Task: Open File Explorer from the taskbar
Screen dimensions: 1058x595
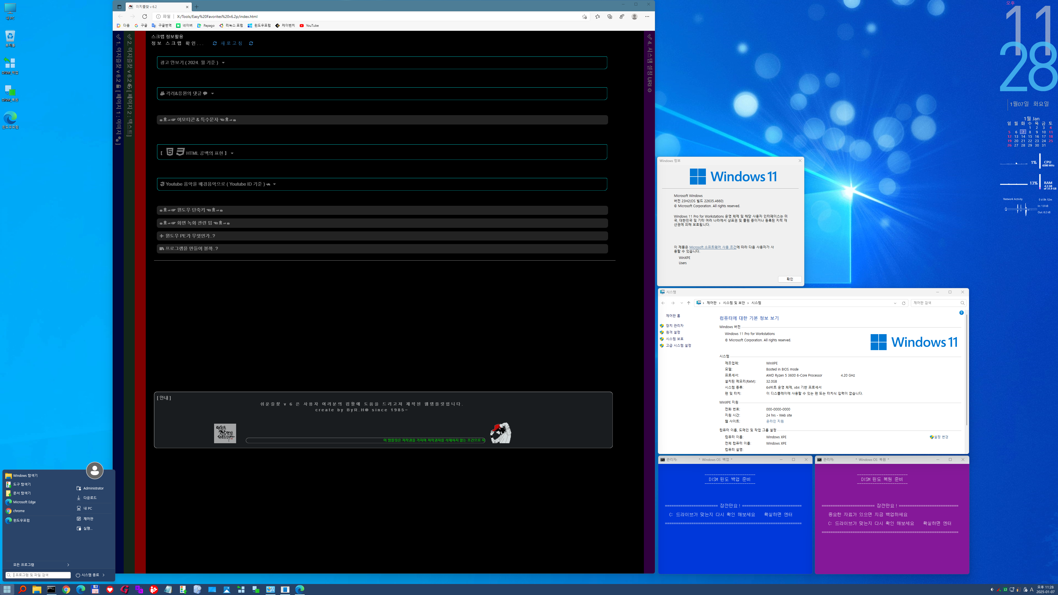Action: pos(37,589)
